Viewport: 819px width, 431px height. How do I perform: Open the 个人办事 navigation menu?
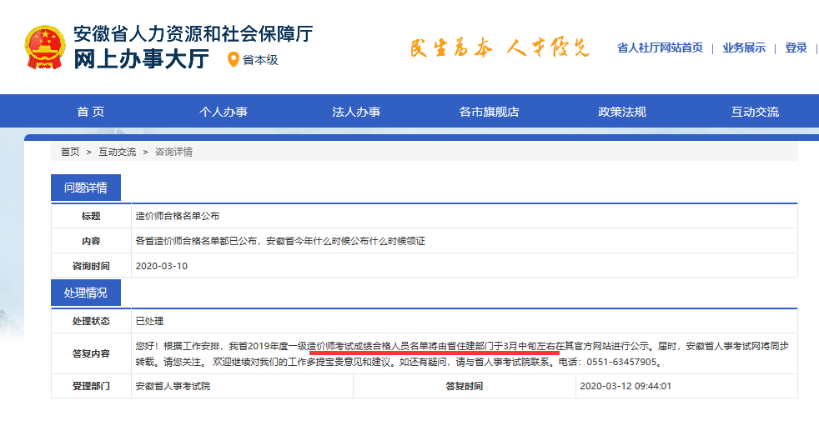click(223, 112)
